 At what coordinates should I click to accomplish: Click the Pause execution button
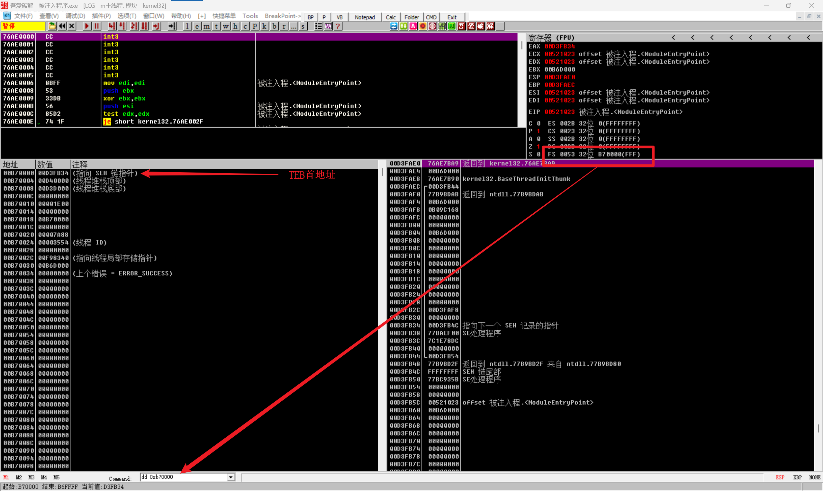[x=97, y=26]
